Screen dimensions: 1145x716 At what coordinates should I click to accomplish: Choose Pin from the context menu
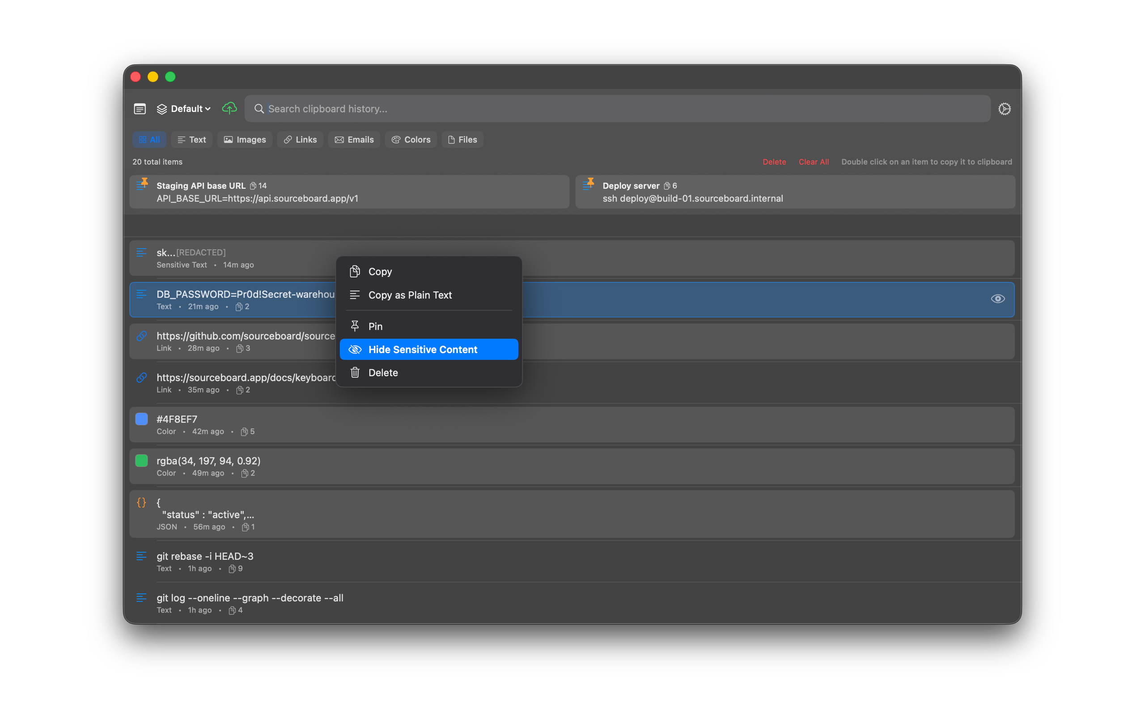pyautogui.click(x=428, y=326)
